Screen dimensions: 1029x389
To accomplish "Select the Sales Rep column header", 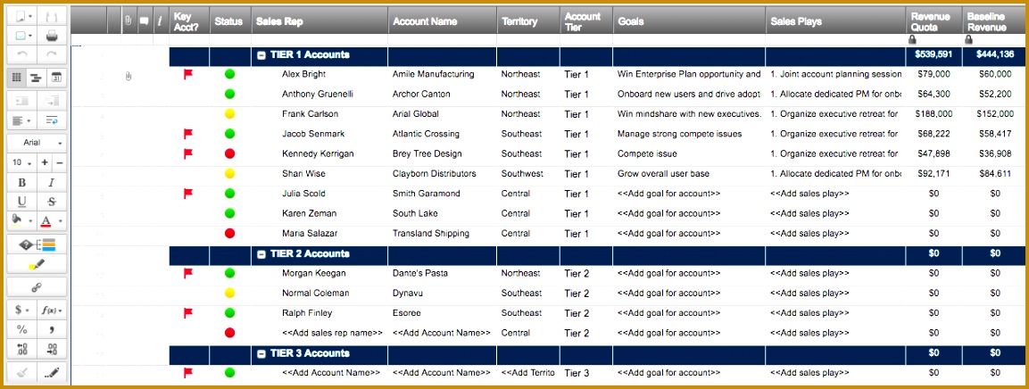I will pos(319,21).
